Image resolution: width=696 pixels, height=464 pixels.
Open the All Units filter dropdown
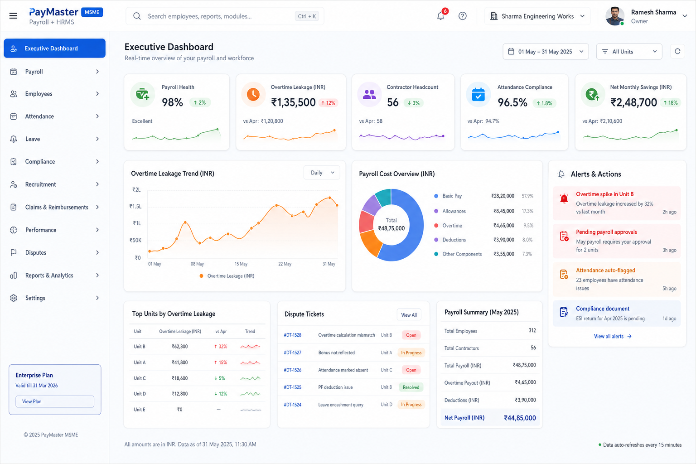coord(629,52)
